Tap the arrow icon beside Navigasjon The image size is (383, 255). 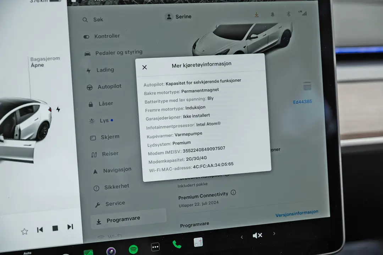click(95, 171)
